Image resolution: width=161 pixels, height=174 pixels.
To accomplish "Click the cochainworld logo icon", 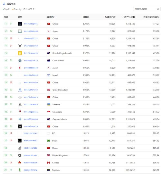I will tap(20, 126).
